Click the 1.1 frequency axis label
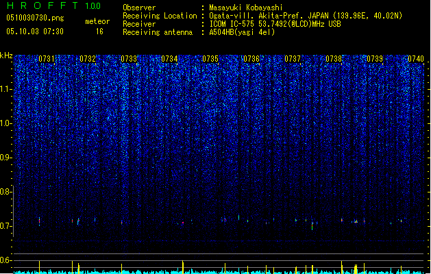This screenshot has width=431, height=274. coord(5,89)
